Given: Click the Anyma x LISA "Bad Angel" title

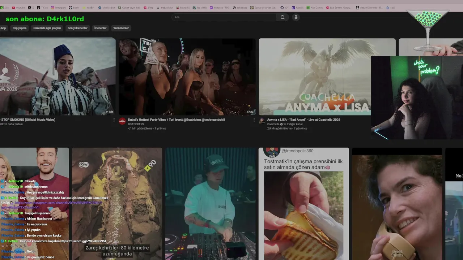Looking at the screenshot, I should point(303,120).
